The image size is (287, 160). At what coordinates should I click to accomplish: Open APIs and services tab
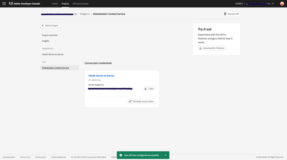[80, 3]
